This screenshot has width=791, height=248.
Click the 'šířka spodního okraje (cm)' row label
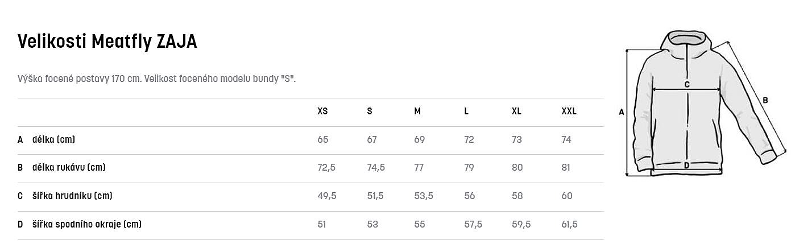pos(86,224)
